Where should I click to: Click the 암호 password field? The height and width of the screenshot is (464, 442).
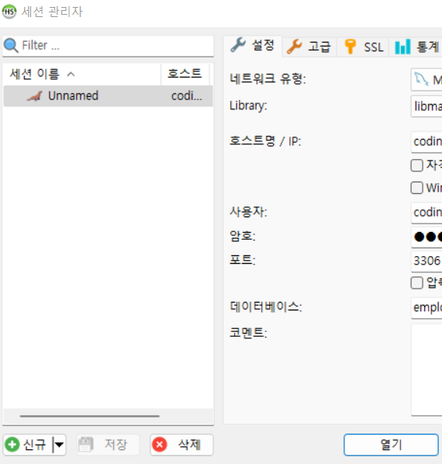[426, 237]
